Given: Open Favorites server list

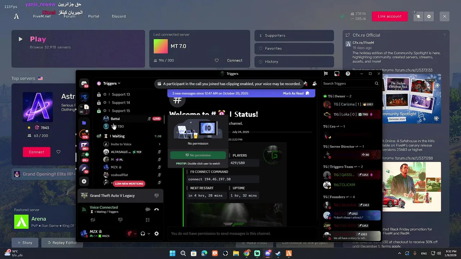Looking at the screenshot, I should (294, 49).
